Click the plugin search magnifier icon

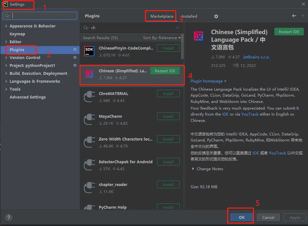86,28
